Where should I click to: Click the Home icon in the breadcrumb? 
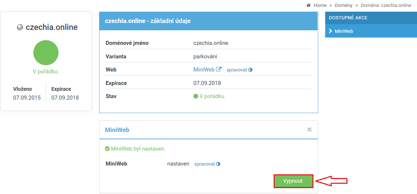(308, 5)
